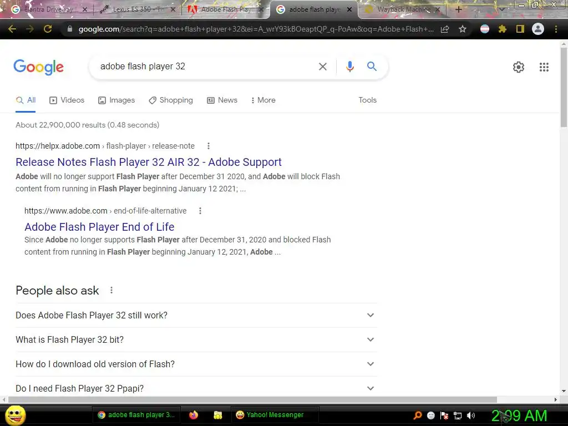Select the All results tab
This screenshot has height=426, width=568.
pos(26,100)
